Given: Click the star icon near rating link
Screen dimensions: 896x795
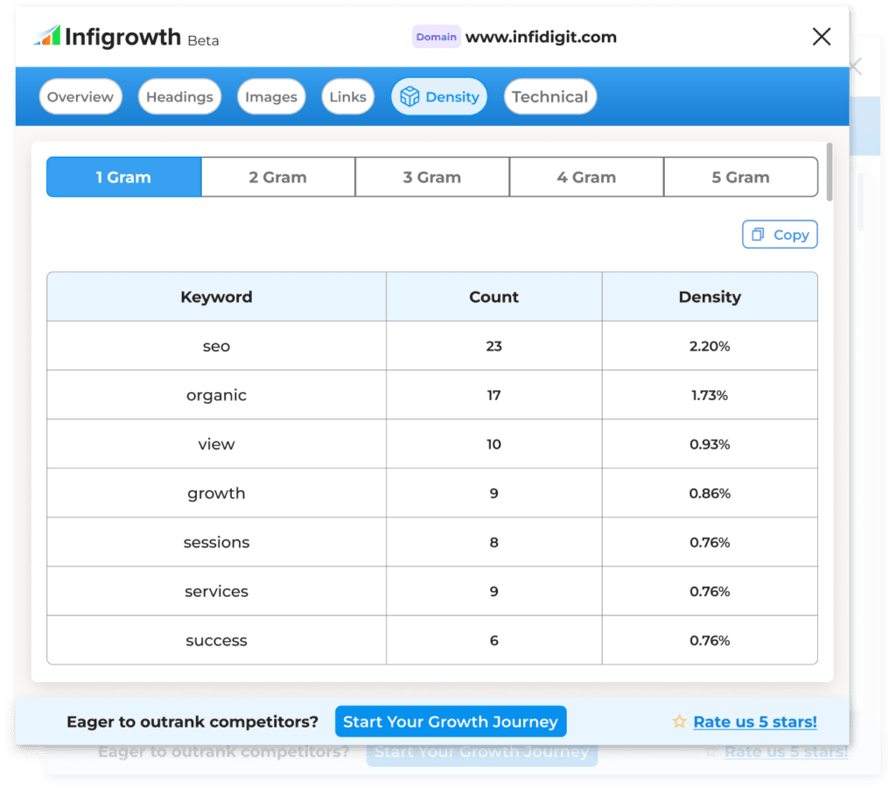Looking at the screenshot, I should click(x=679, y=722).
